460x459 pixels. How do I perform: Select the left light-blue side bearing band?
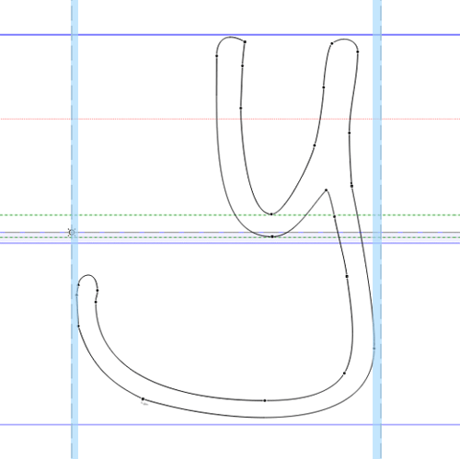[x=75, y=229]
